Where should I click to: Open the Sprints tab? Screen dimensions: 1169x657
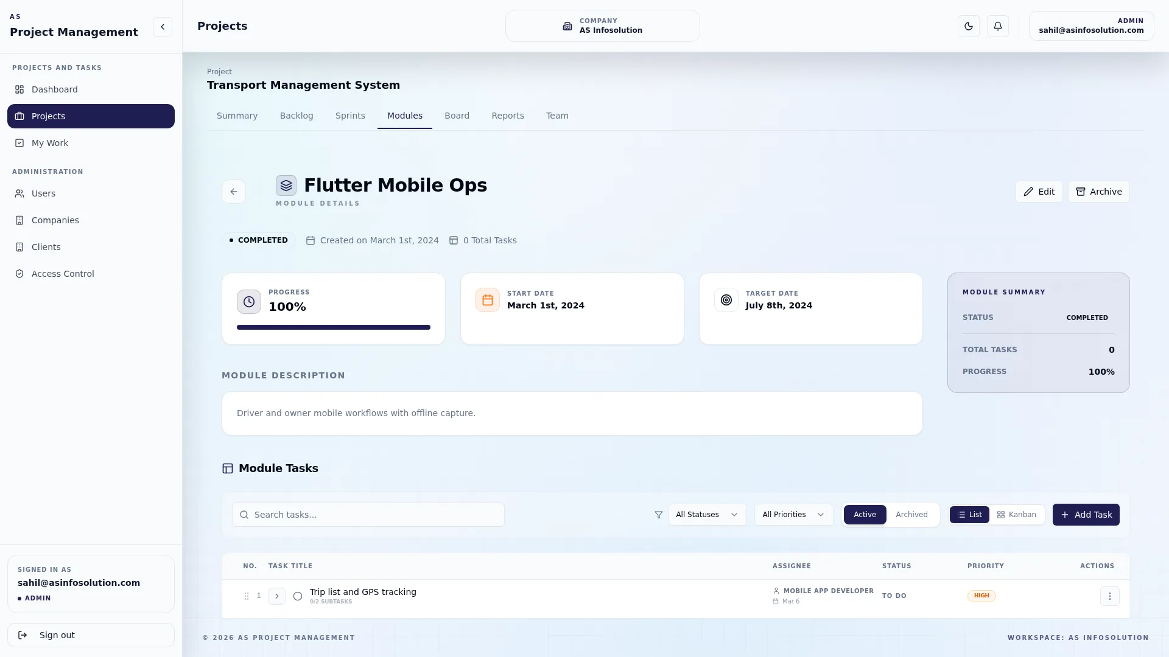pyautogui.click(x=350, y=116)
